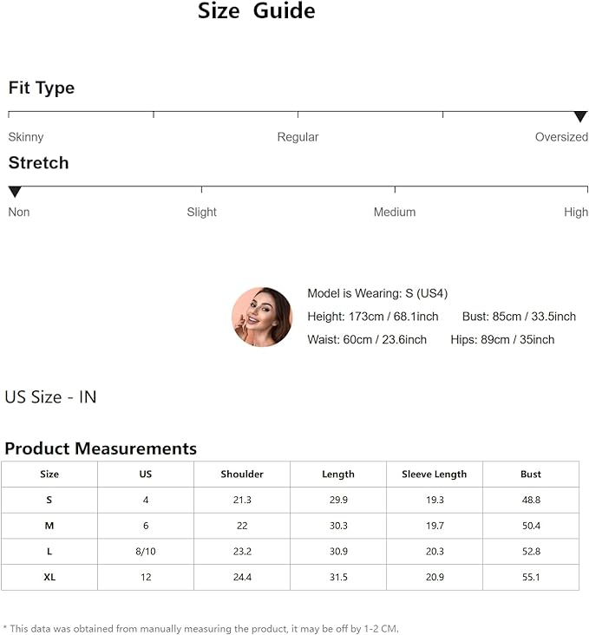Click the Product Measurements heading
This screenshot has width=589, height=635.
[x=101, y=448]
